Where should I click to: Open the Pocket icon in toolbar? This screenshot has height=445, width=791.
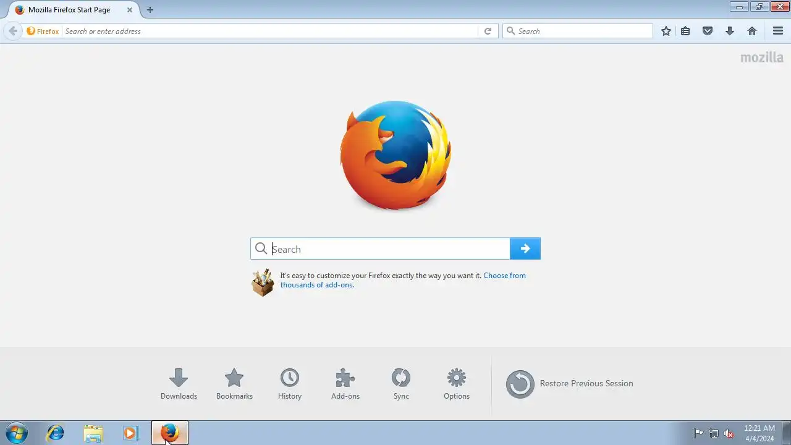pyautogui.click(x=708, y=31)
